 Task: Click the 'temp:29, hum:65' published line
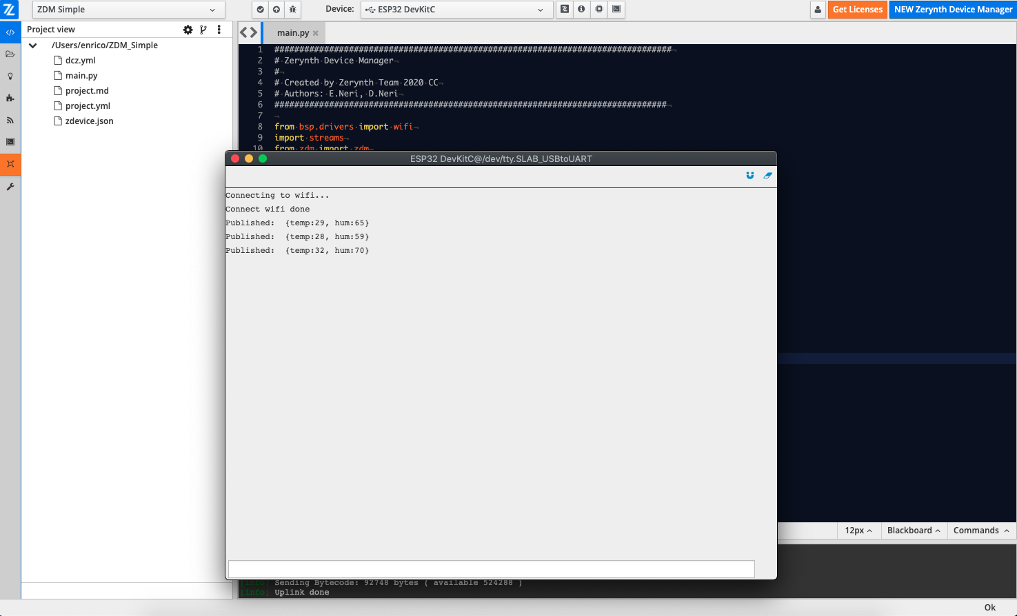tap(297, 223)
